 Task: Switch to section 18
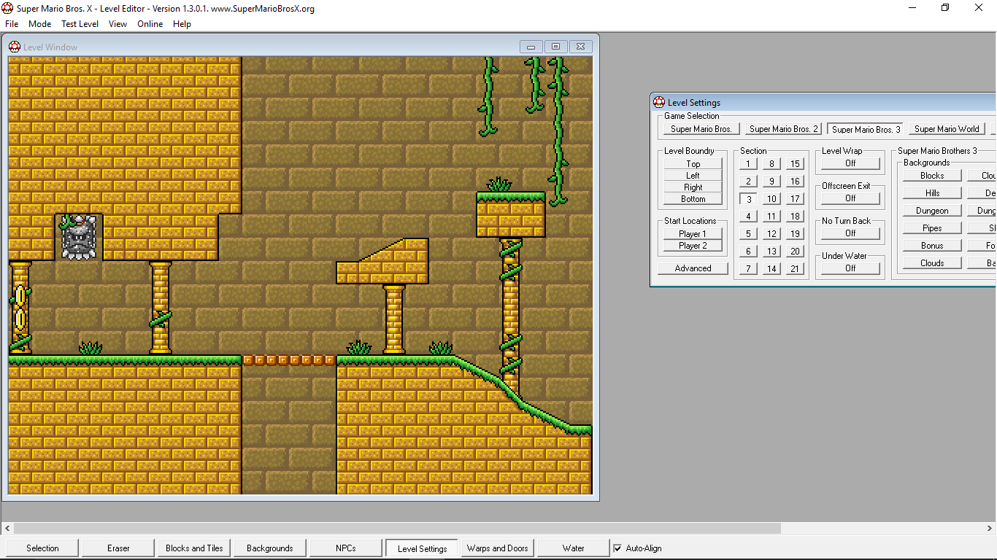tap(795, 217)
